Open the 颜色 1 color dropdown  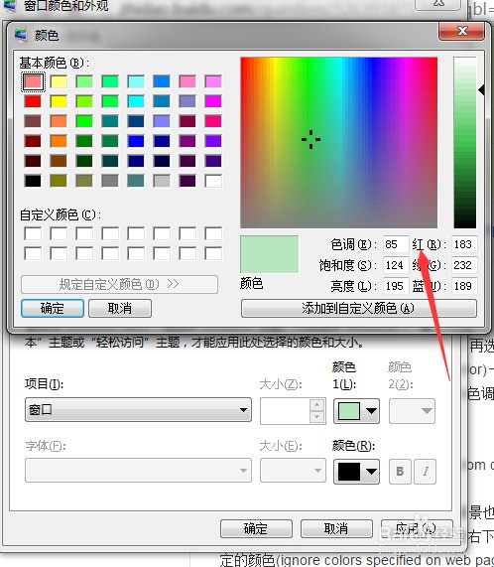point(356,411)
